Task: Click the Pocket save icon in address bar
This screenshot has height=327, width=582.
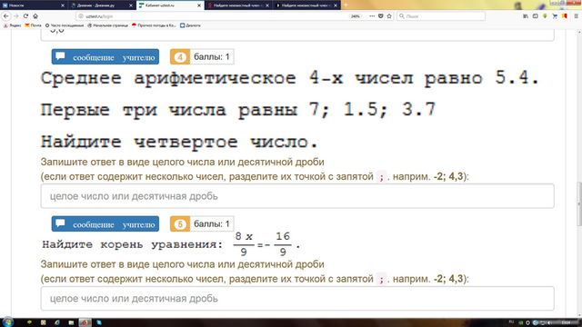Action: click(380, 16)
